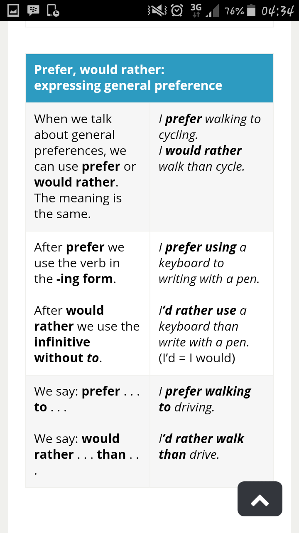Tap the battery status icon

[252, 10]
